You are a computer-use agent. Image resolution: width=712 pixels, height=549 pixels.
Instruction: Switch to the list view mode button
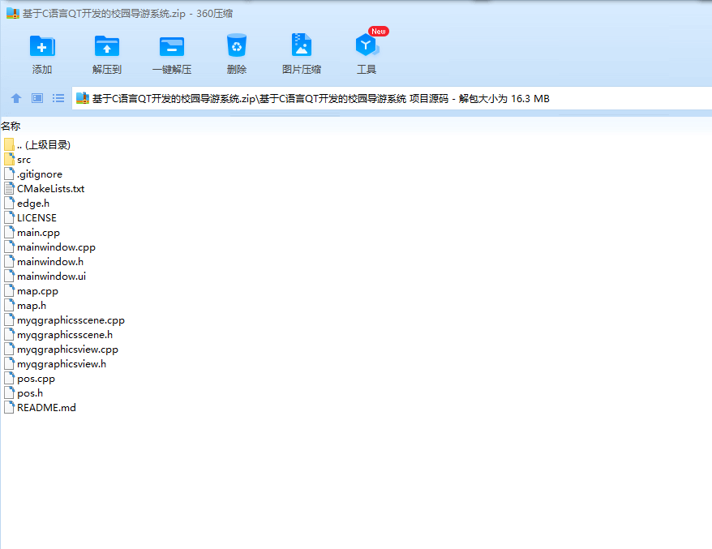(x=58, y=98)
